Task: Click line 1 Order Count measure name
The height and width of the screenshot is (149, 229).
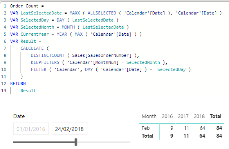Action: click(24, 6)
